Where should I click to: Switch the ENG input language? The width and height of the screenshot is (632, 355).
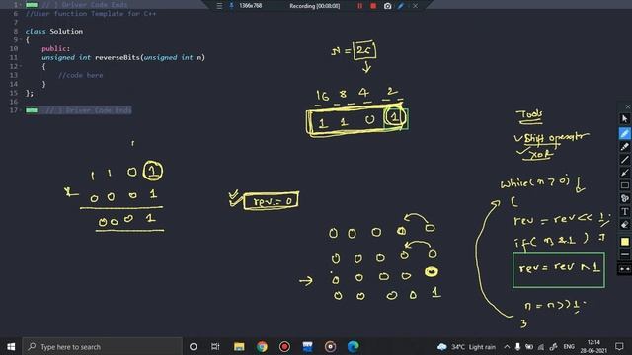(x=569, y=346)
